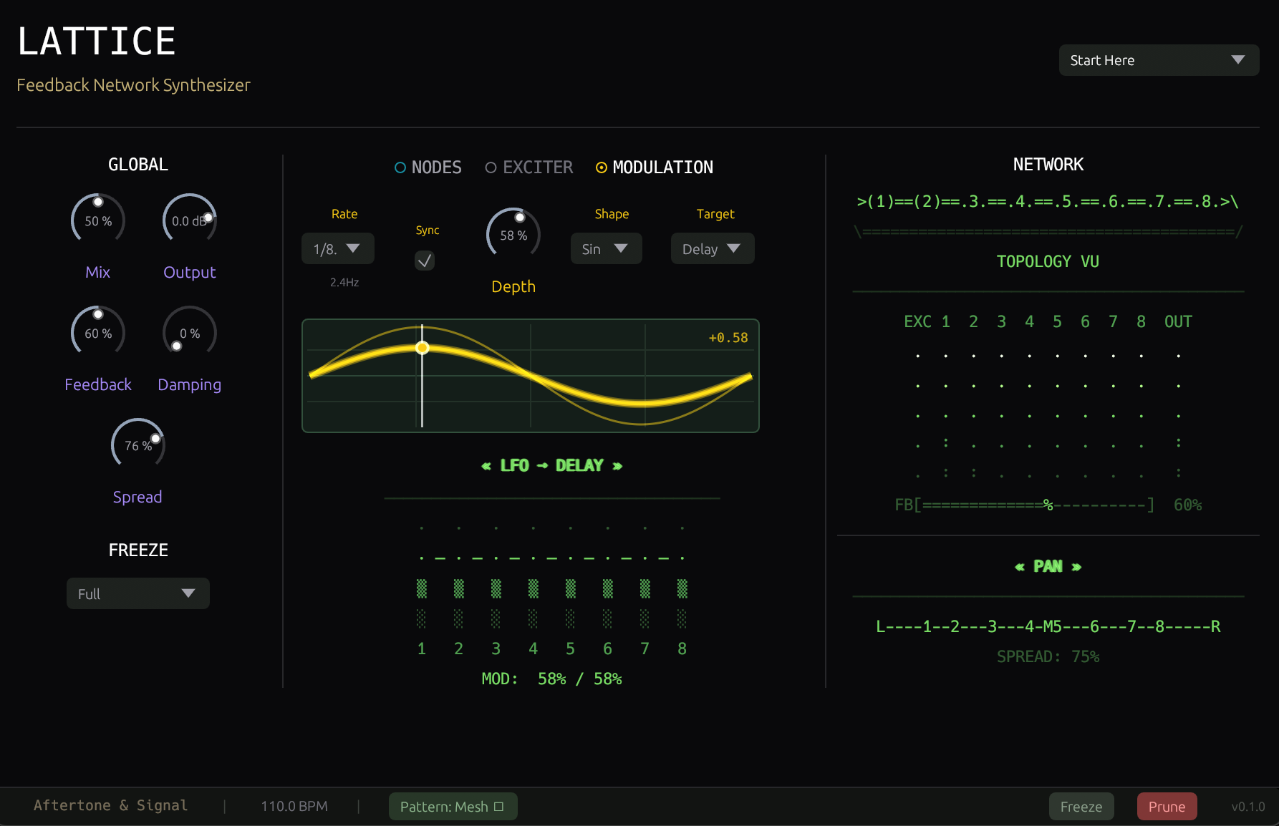Click the Damping knob

click(188, 331)
